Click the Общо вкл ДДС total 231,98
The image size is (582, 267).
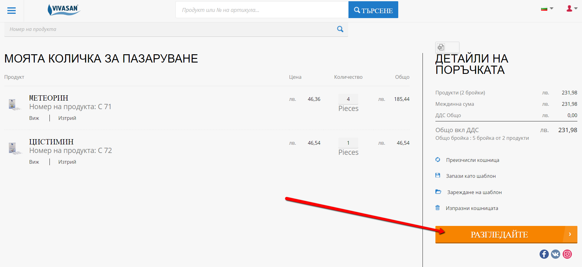click(568, 130)
